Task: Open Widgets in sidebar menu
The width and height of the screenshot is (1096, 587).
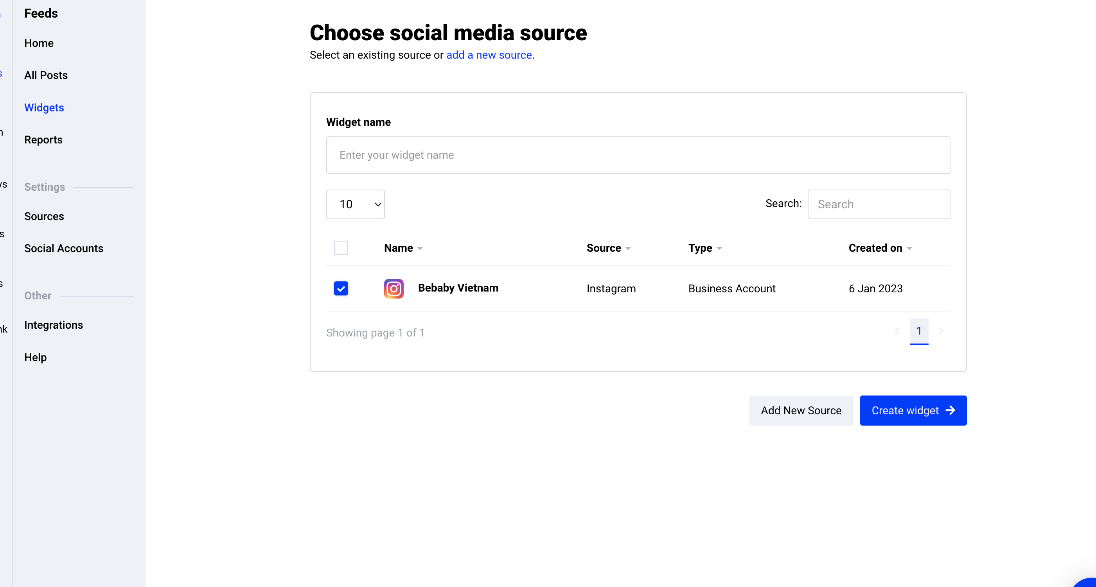Action: tap(44, 107)
